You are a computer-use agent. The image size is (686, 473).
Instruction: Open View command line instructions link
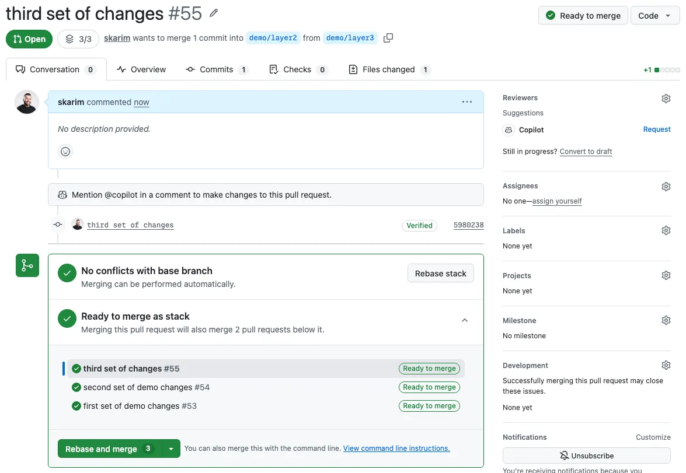tap(396, 448)
